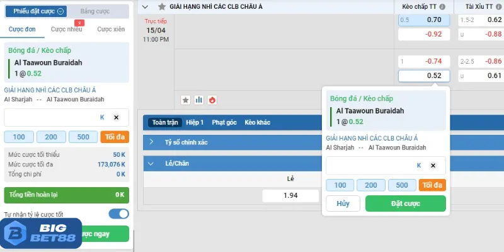The height and width of the screenshot is (252, 504).
Task: Select the Cược đơn tab
Action: [22, 29]
